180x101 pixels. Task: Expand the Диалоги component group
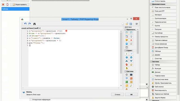coord(151,100)
